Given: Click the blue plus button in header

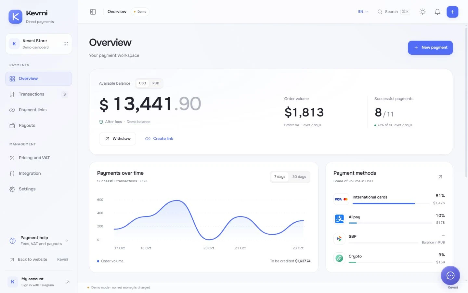Looking at the screenshot, I should 452,12.
